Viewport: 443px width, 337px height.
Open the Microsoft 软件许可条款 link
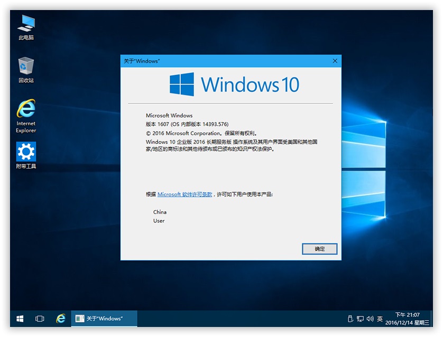pyautogui.click(x=185, y=194)
